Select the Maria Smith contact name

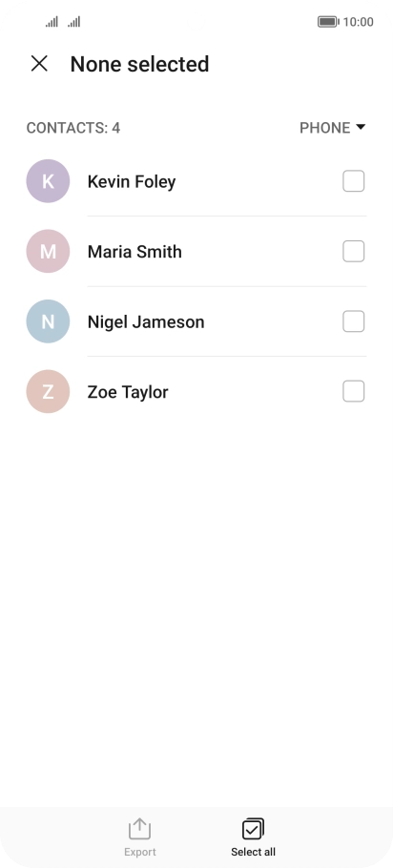(134, 252)
